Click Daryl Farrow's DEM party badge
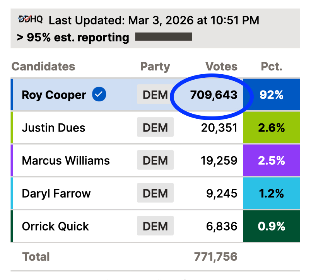Screen dimensions: 311x280 (x=155, y=193)
